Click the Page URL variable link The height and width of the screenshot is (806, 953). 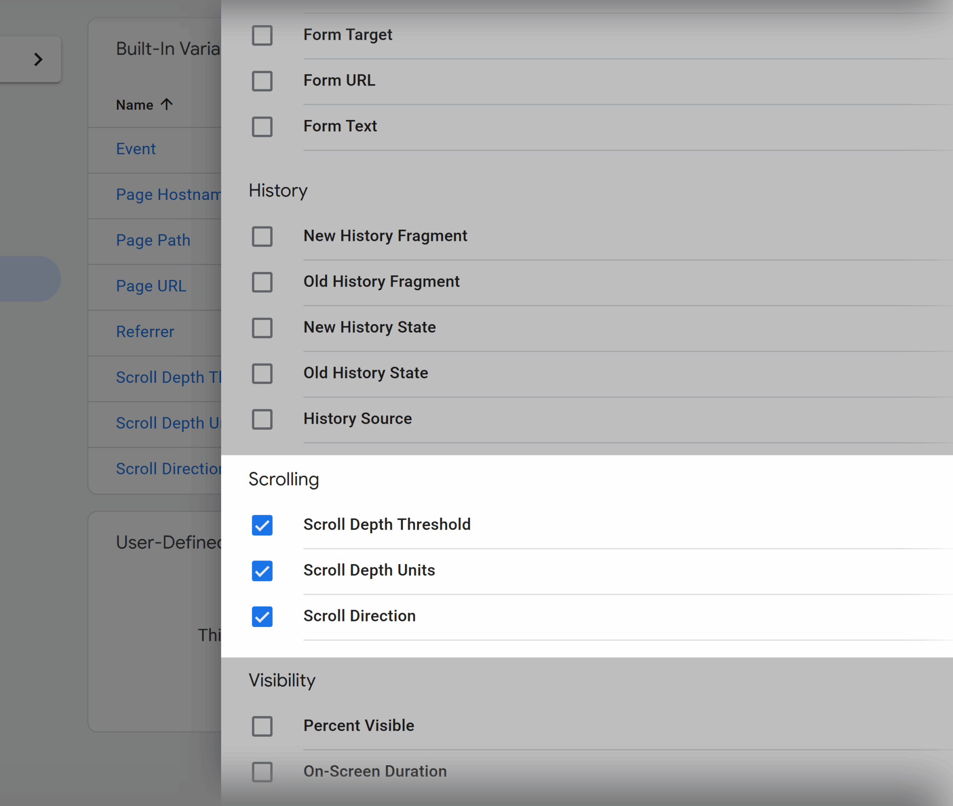point(151,286)
